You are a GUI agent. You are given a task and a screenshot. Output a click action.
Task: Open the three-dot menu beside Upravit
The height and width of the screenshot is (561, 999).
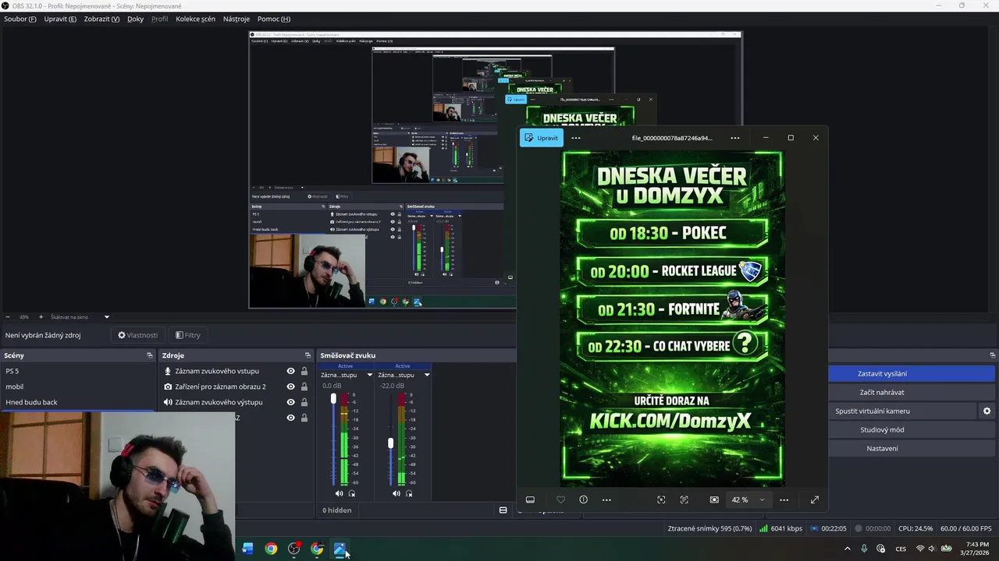point(576,138)
